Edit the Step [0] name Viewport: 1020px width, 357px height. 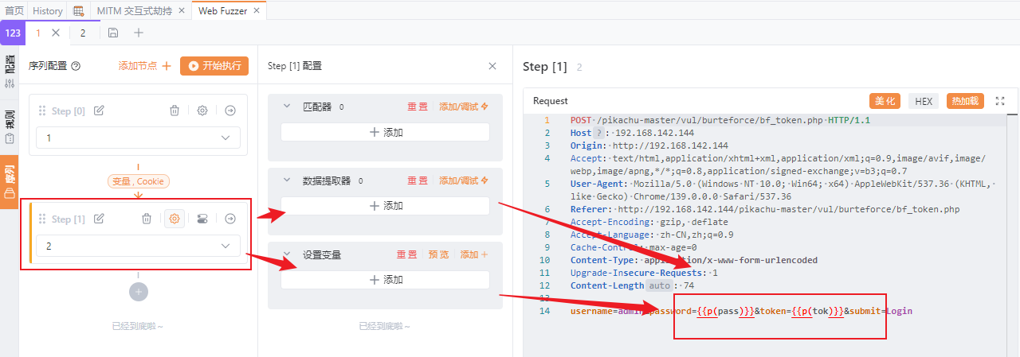99,111
